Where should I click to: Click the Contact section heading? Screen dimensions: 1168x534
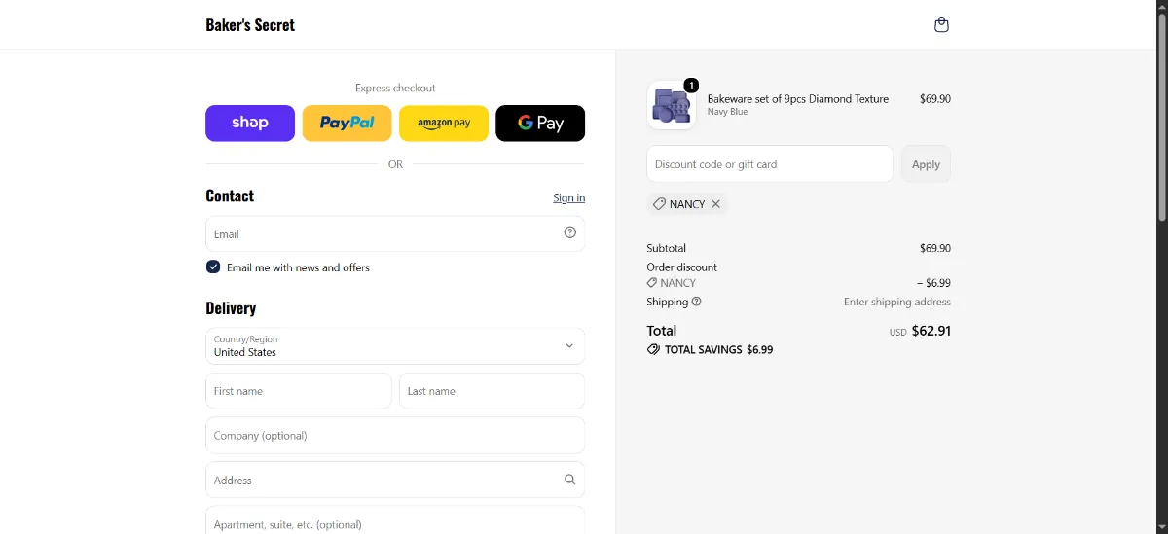click(x=230, y=196)
